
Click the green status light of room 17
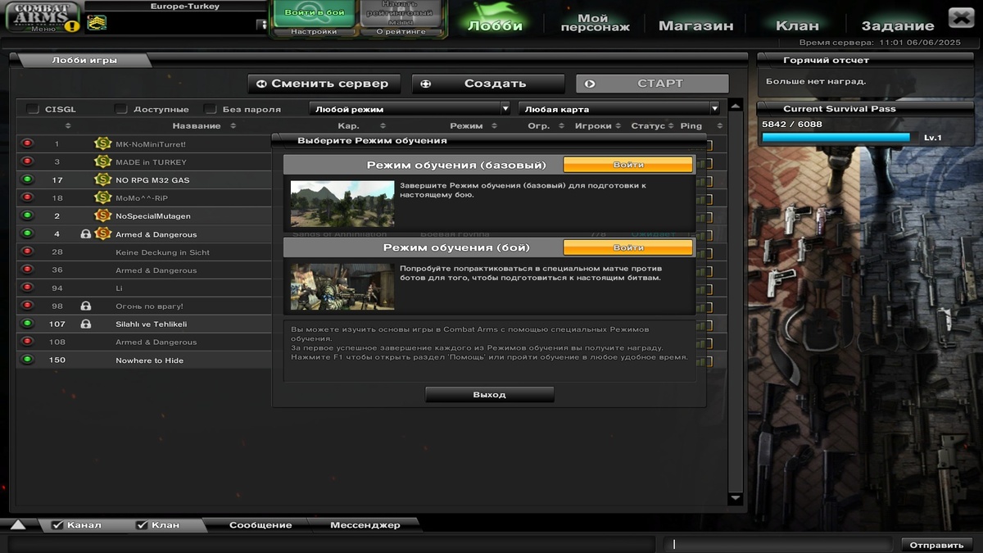pos(27,179)
